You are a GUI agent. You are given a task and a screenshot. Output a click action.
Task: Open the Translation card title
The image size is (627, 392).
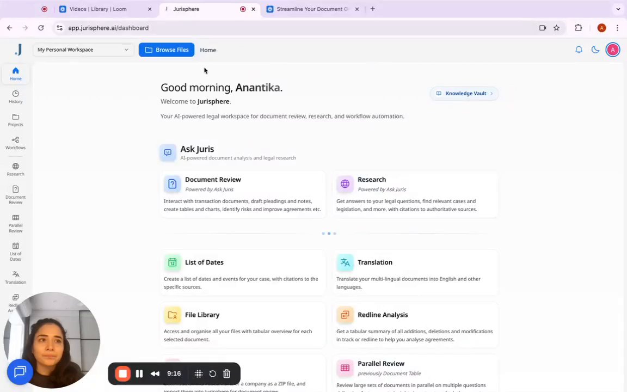[x=374, y=262]
